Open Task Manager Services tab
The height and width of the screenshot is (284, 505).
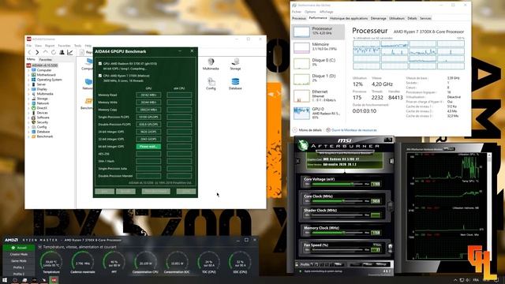425,18
